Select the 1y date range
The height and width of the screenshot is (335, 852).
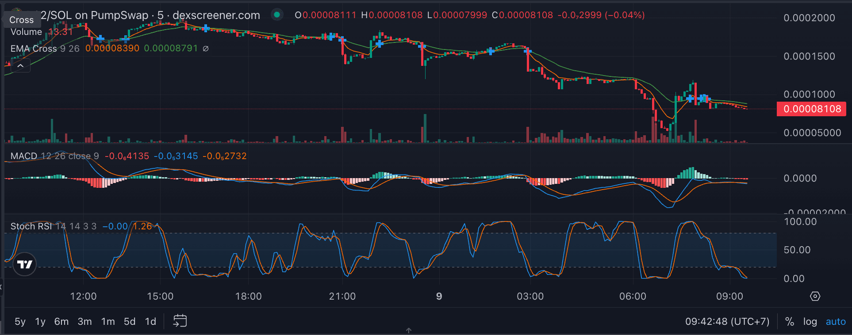(40, 321)
